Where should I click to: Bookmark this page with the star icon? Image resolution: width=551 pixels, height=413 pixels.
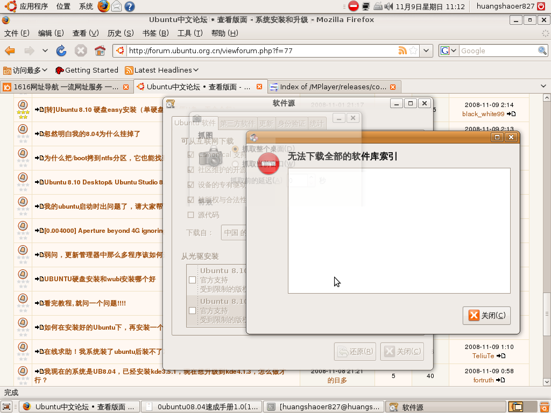tap(414, 51)
